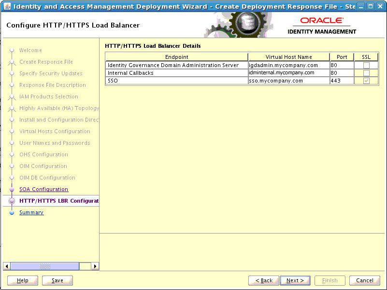387x290 pixels.
Task: Edit the port 80 field for the Identity Governance Domain Administration Server
Action: point(342,65)
